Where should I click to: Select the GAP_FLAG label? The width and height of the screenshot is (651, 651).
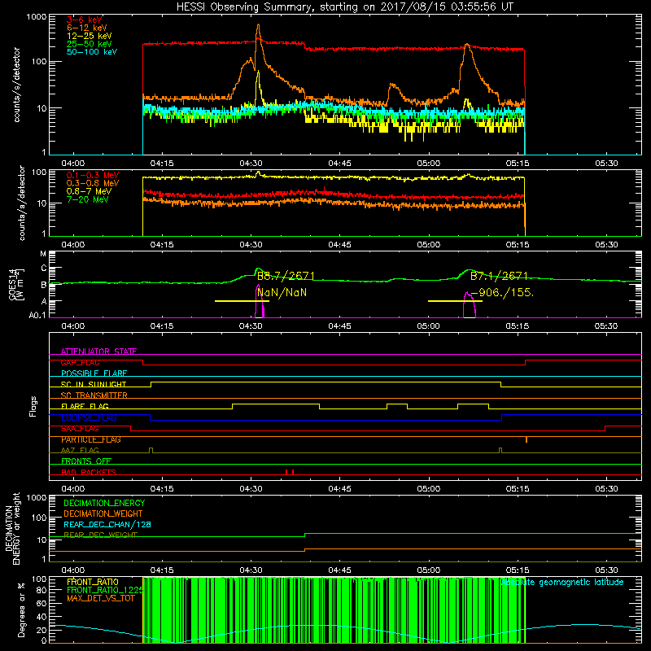[x=80, y=362]
